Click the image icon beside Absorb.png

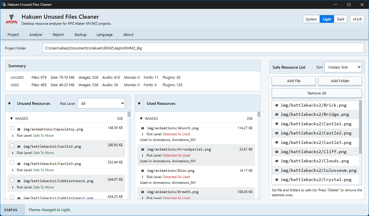(143, 128)
